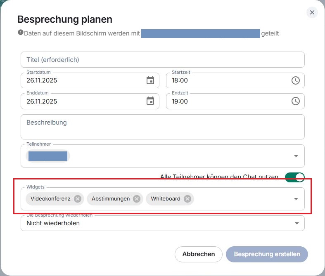Remove the Videokonferenz widget chip
The width and height of the screenshot is (325, 276).
point(78,199)
